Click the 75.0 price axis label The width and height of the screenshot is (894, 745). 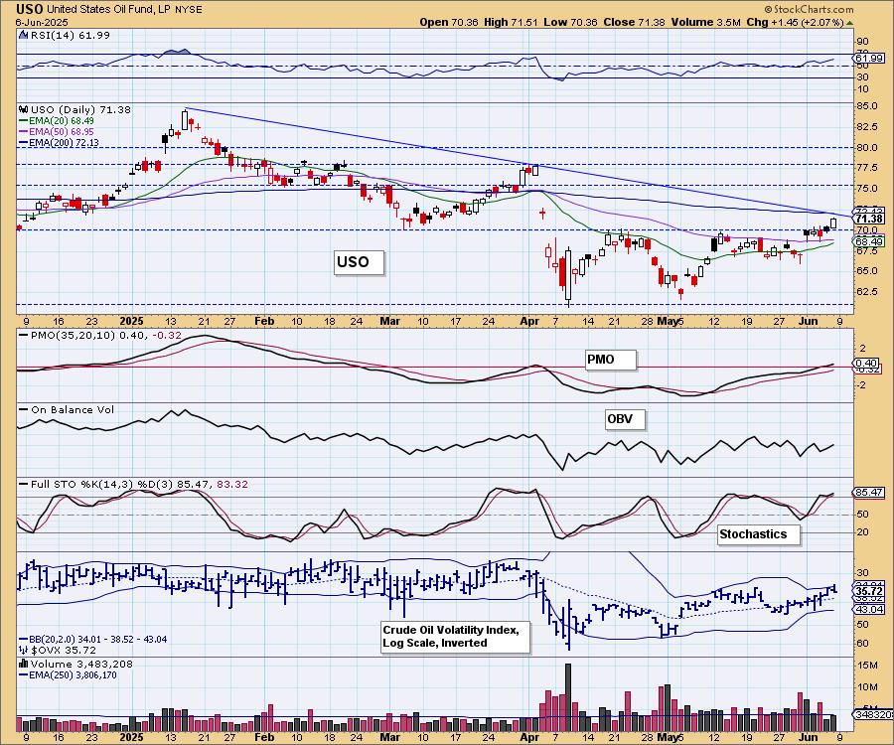[x=866, y=188]
